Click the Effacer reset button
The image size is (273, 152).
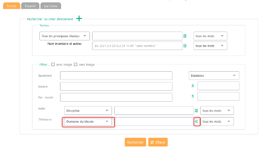(x=158, y=142)
